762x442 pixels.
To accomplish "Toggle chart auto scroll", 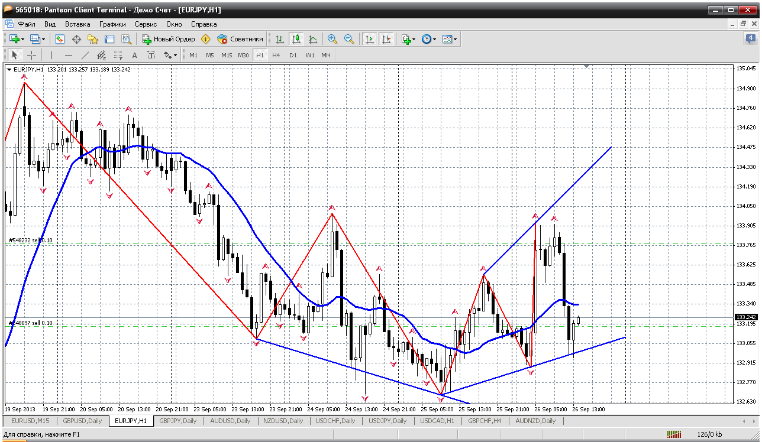I will pos(370,39).
